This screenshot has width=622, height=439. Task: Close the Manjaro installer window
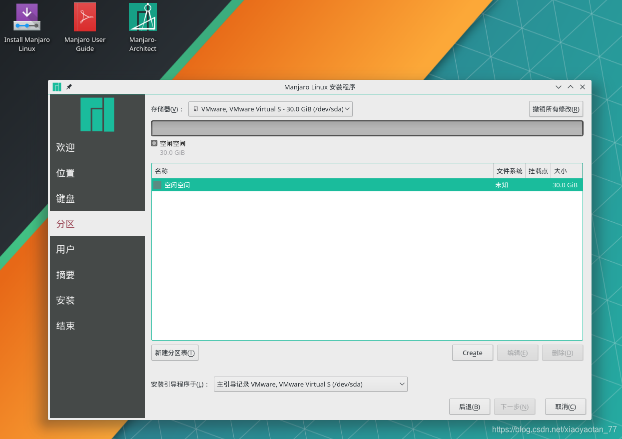(x=583, y=87)
